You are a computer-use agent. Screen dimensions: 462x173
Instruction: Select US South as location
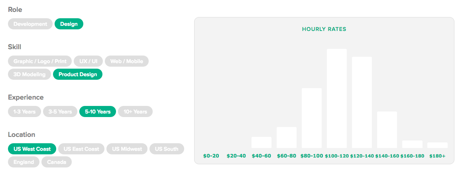pyautogui.click(x=167, y=149)
